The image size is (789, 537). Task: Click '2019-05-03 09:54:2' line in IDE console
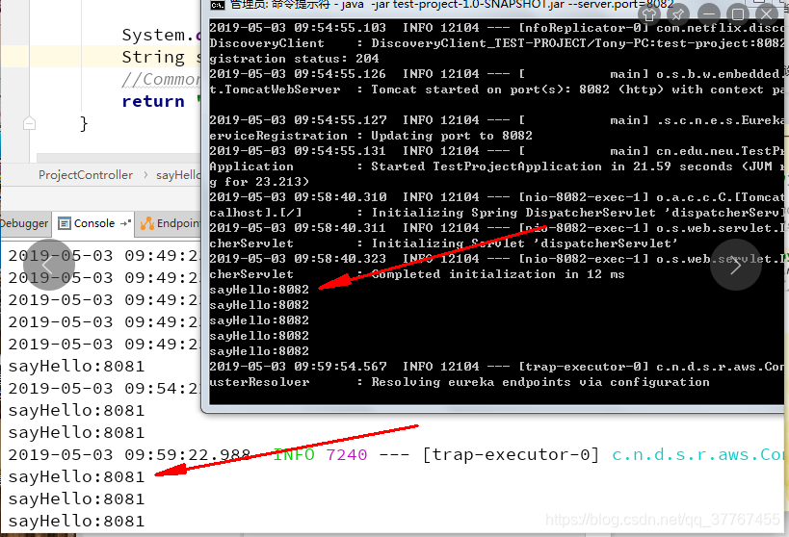pos(104,388)
